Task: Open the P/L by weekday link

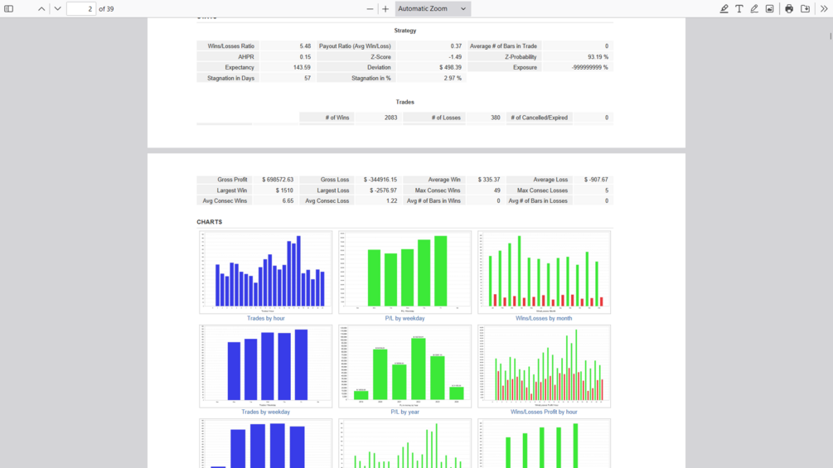Action: coord(404,318)
